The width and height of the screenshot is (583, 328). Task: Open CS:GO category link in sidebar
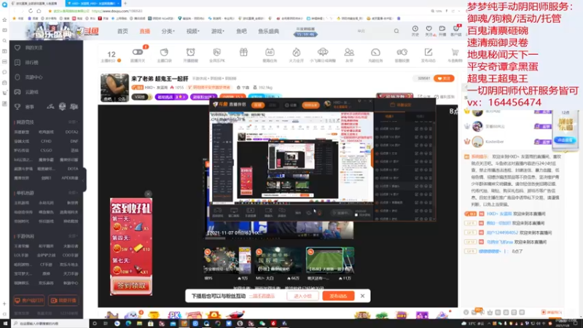pyautogui.click(x=46, y=151)
